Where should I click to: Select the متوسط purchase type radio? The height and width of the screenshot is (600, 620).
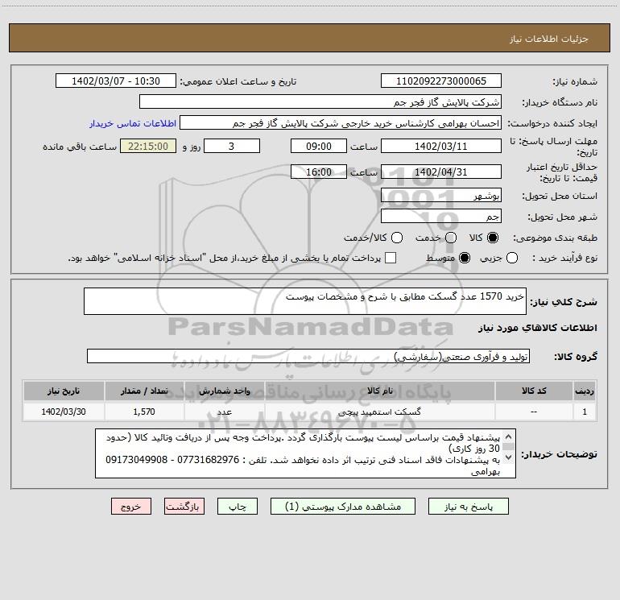pyautogui.click(x=465, y=258)
